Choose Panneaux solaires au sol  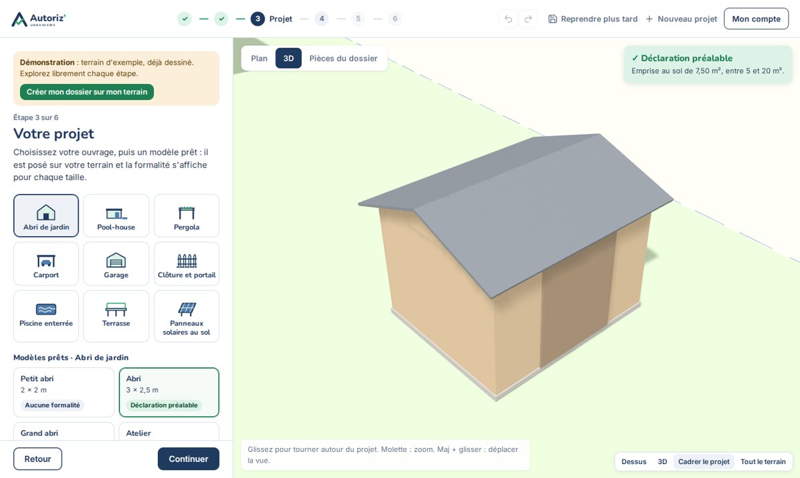187,316
